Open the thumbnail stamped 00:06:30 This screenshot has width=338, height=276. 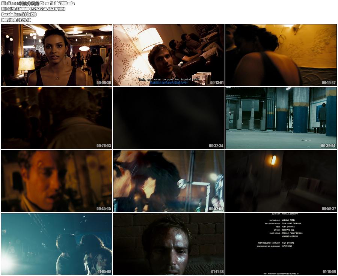tap(56, 55)
